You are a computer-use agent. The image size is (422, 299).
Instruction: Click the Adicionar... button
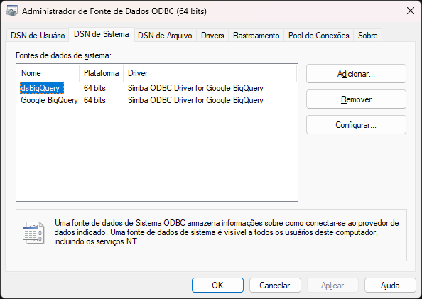point(356,73)
